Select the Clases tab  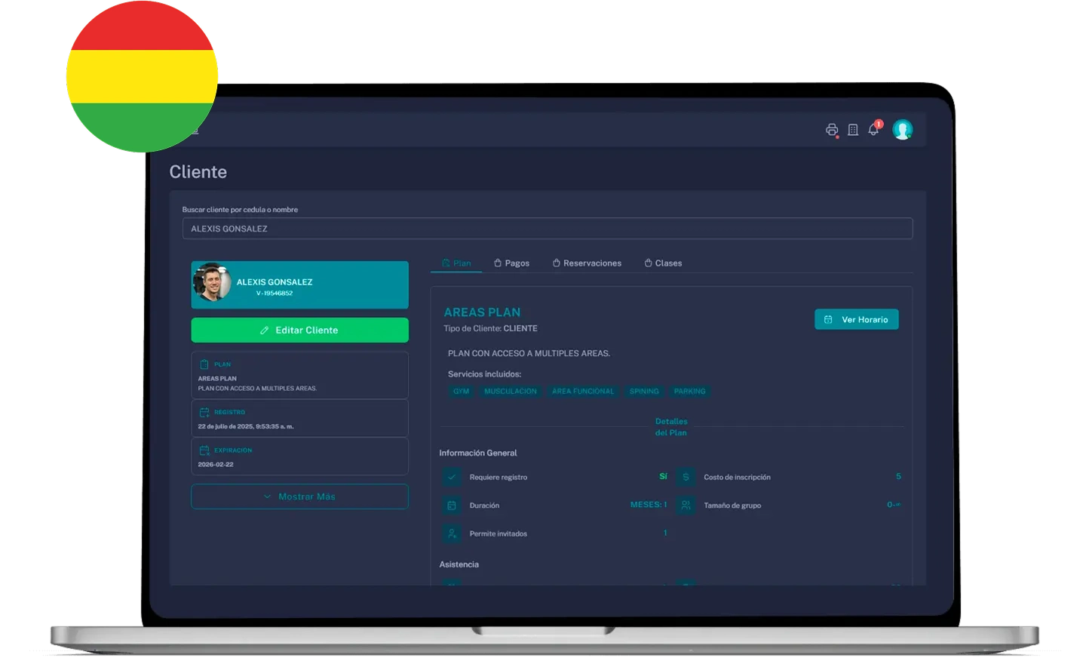coord(663,263)
